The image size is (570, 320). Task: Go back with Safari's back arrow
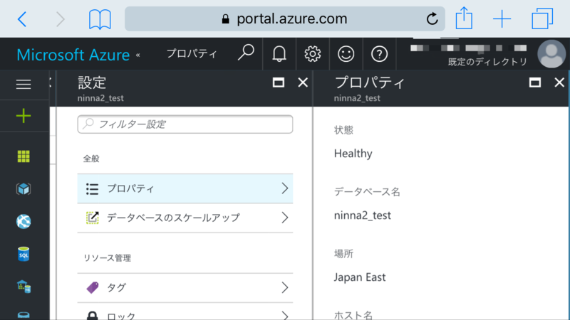tap(22, 19)
